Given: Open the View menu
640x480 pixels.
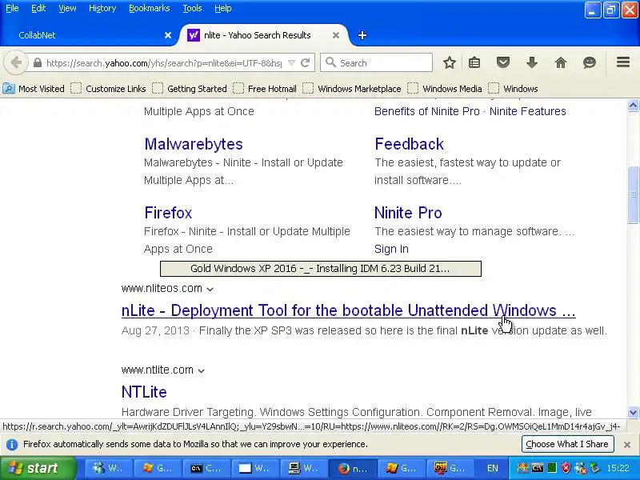Looking at the screenshot, I should coord(67,8).
